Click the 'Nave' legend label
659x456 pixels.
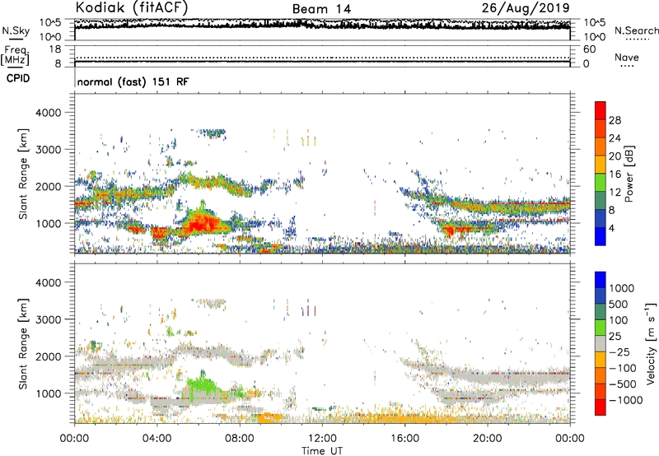(x=627, y=58)
